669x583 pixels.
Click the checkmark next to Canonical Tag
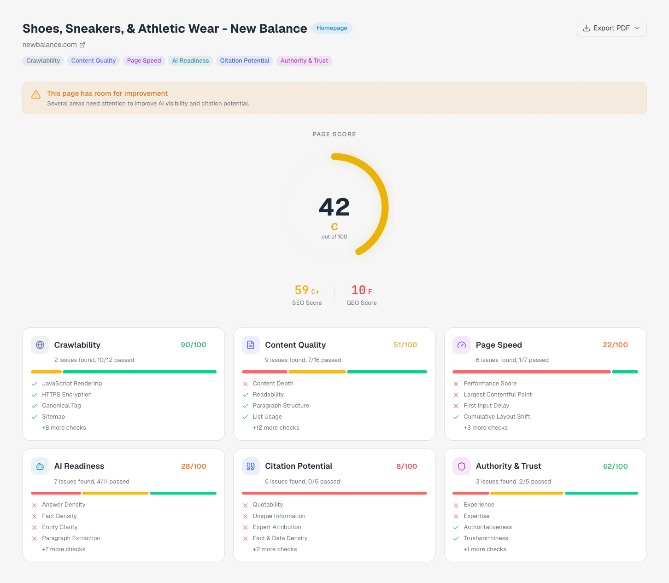tap(34, 406)
